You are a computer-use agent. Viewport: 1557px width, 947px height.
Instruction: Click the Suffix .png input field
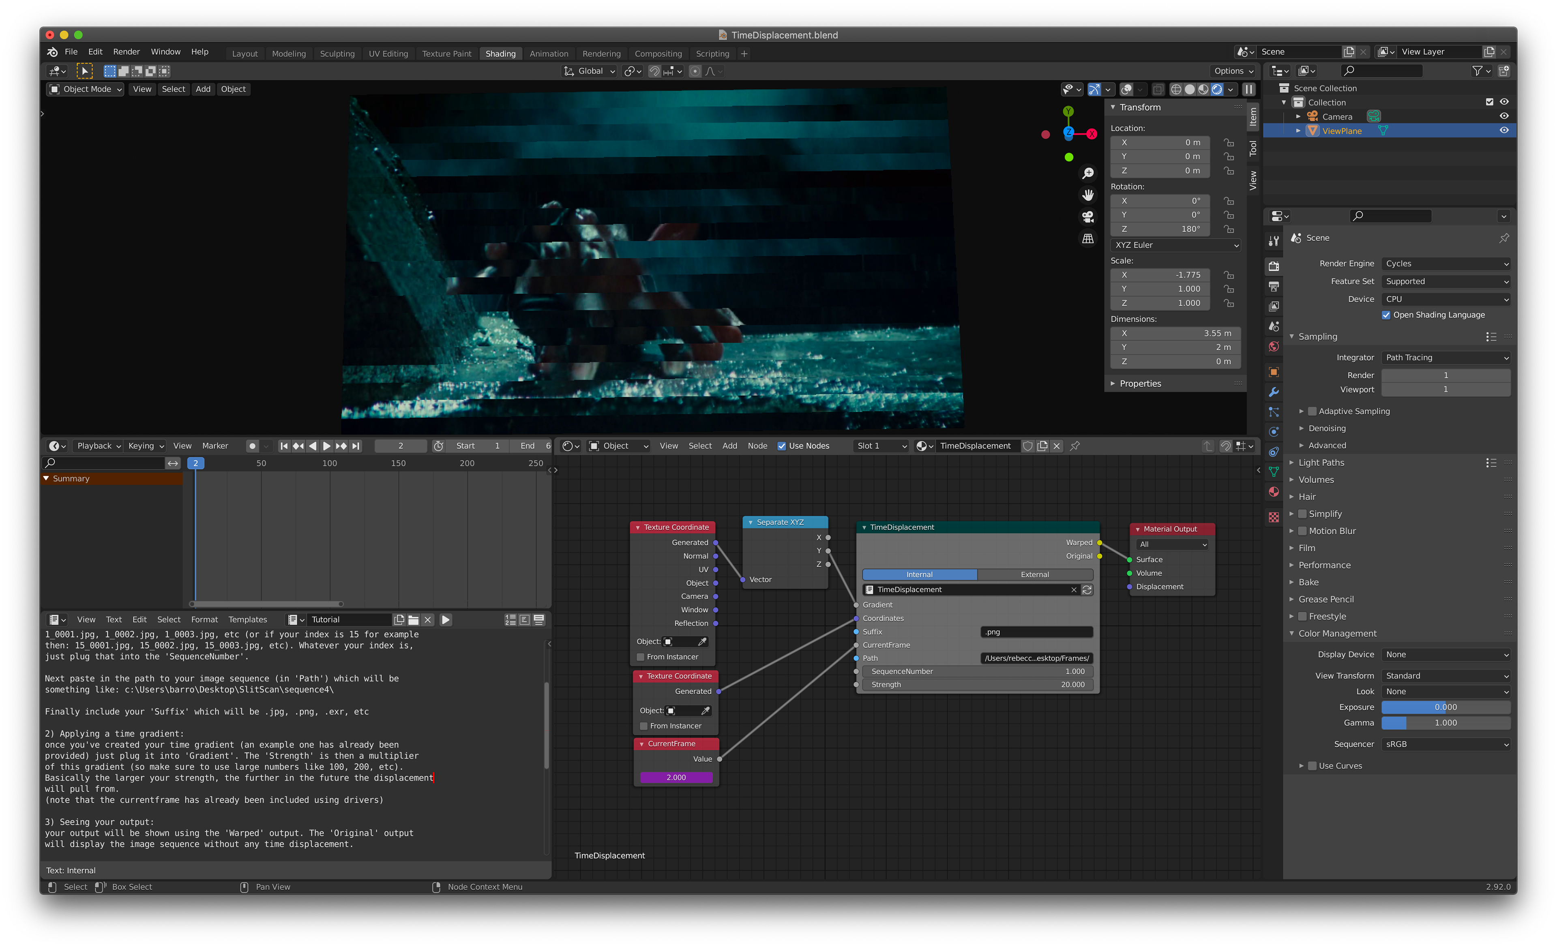1036,632
